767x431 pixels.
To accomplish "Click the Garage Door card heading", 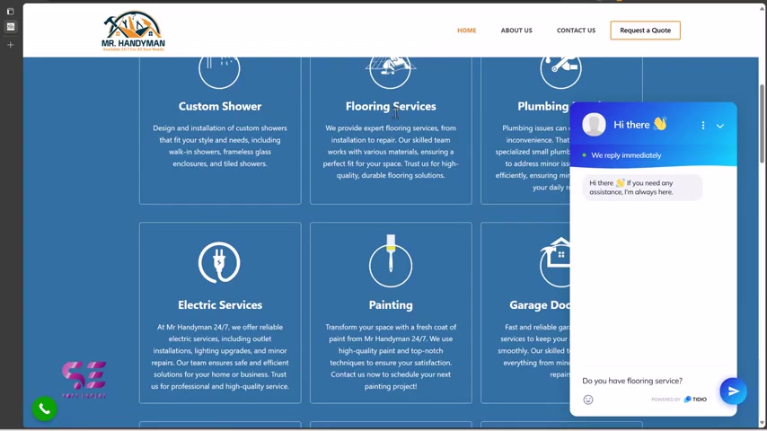I will [540, 304].
